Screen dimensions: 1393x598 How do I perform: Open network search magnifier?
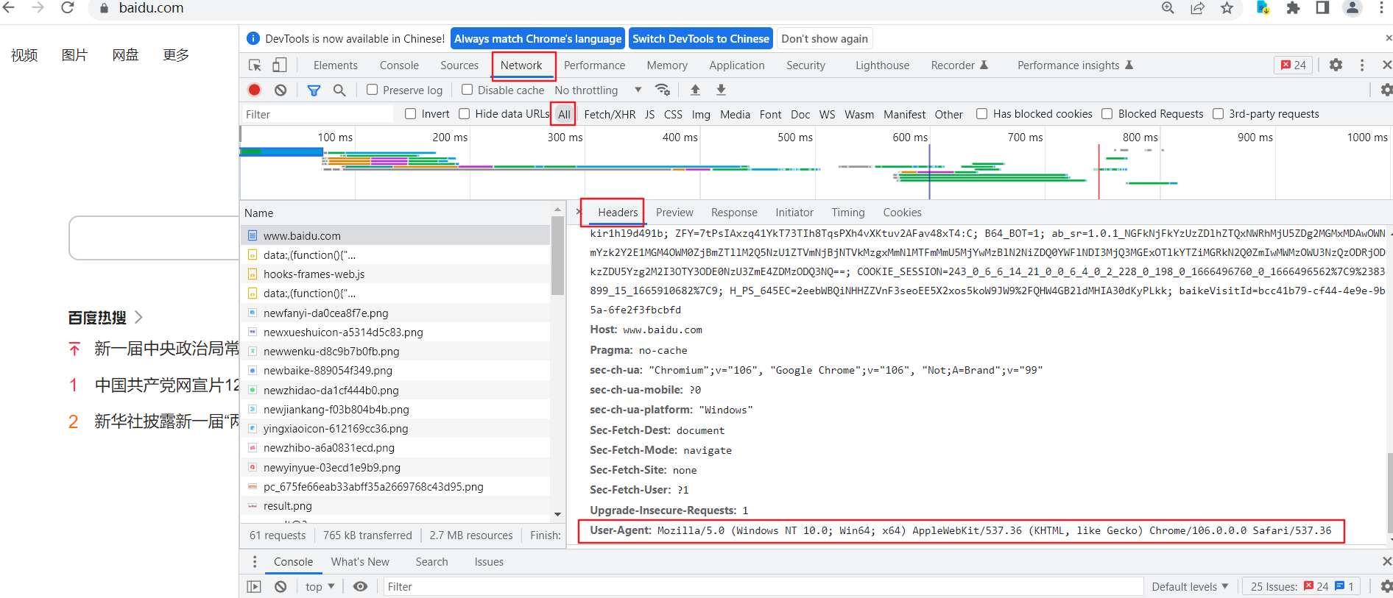click(339, 90)
